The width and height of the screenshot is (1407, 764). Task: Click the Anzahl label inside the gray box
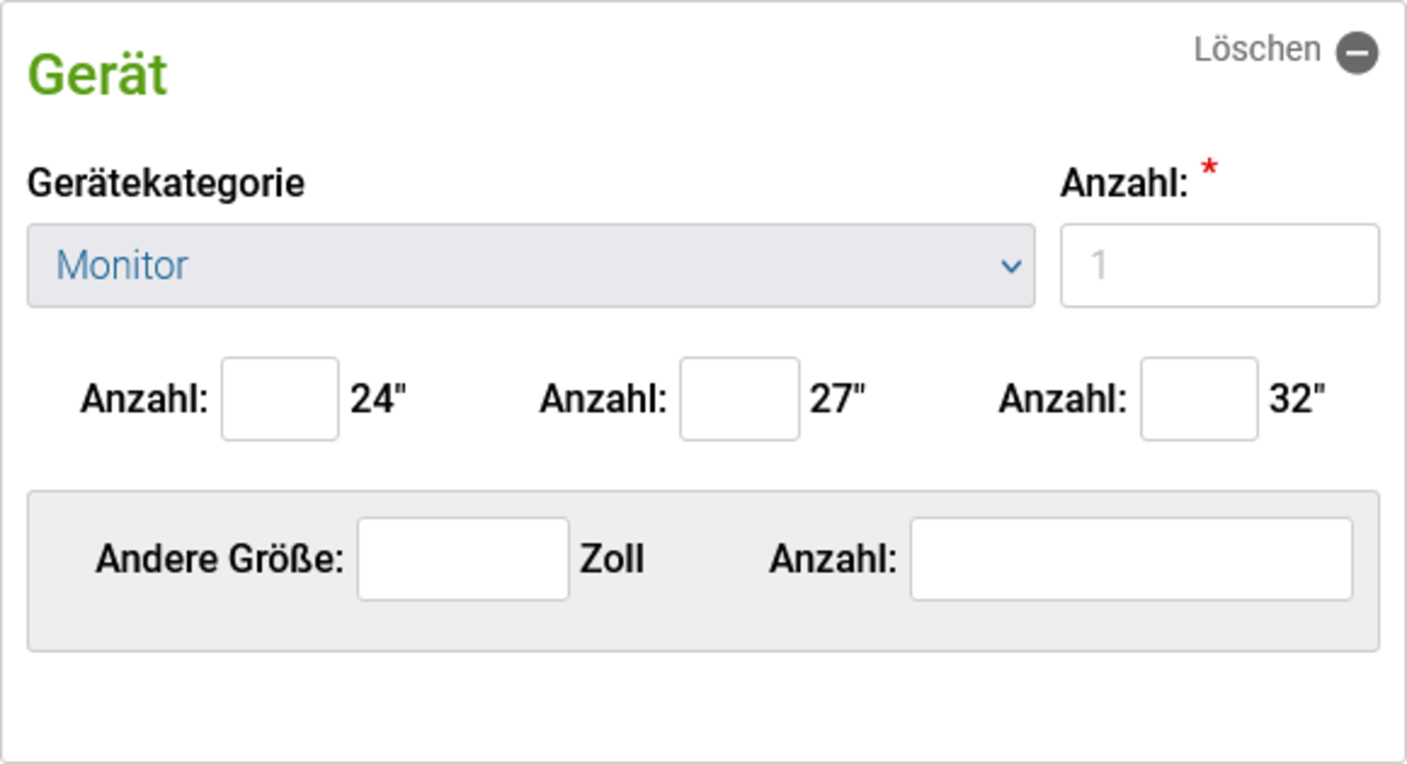(833, 559)
